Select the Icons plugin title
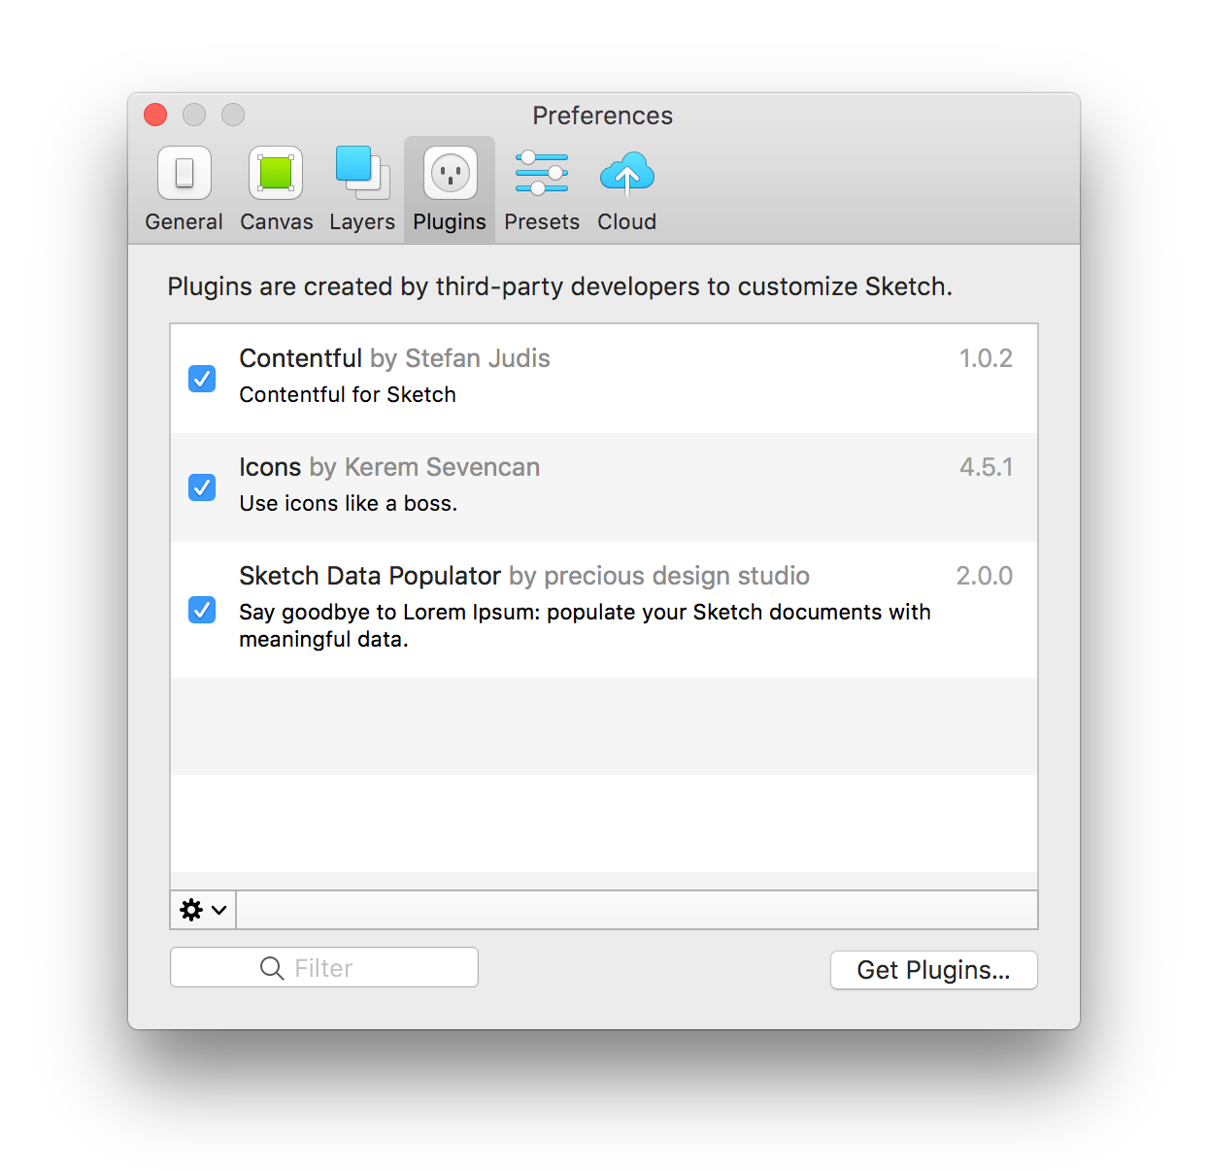 point(270,467)
